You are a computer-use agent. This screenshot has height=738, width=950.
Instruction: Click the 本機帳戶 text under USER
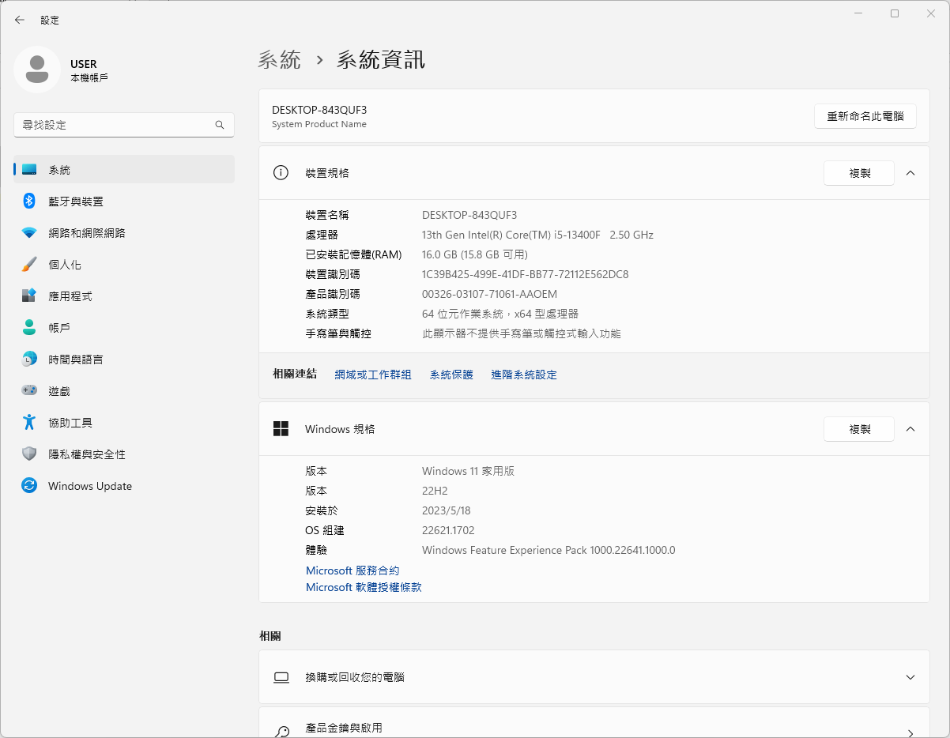(89, 78)
